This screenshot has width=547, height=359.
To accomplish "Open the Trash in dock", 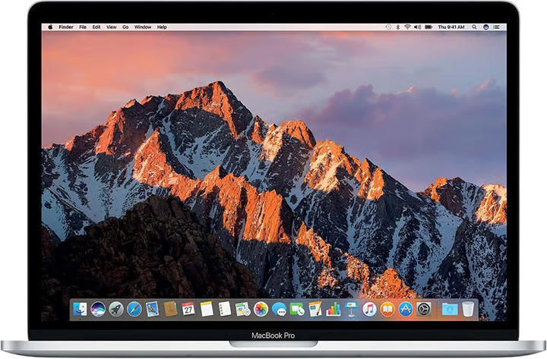I will point(468,309).
